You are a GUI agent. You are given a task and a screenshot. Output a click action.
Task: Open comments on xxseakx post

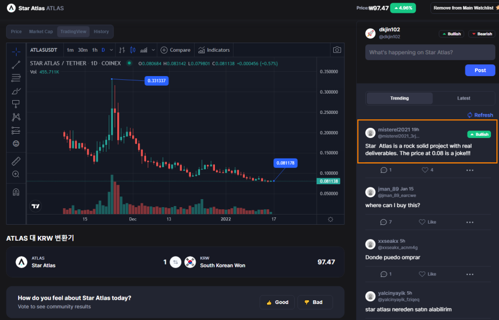(x=386, y=274)
